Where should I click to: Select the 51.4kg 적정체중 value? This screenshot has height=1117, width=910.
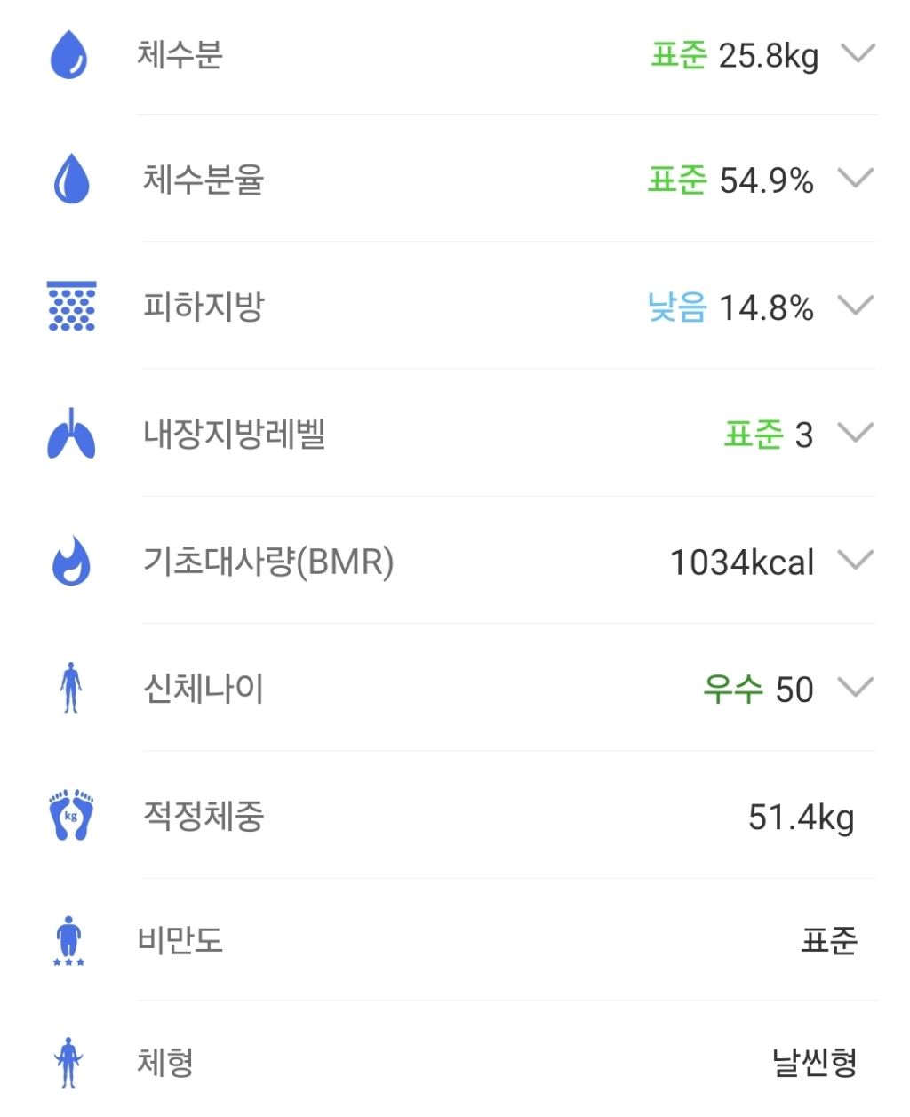pos(801,818)
